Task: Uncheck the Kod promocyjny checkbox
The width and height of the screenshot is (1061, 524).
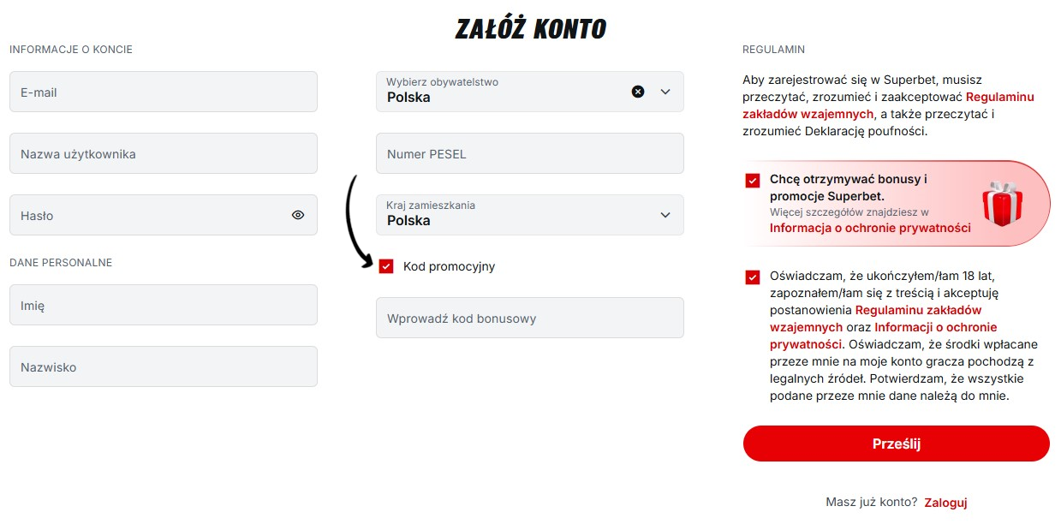Action: [387, 266]
